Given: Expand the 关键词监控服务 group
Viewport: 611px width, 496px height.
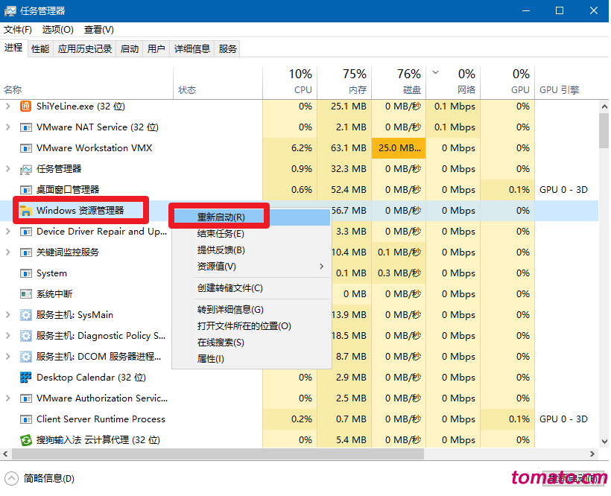Looking at the screenshot, I should tap(7, 252).
